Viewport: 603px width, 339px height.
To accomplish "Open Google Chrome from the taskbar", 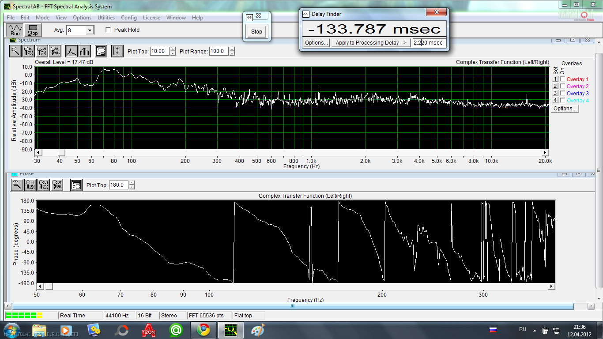I will [204, 330].
